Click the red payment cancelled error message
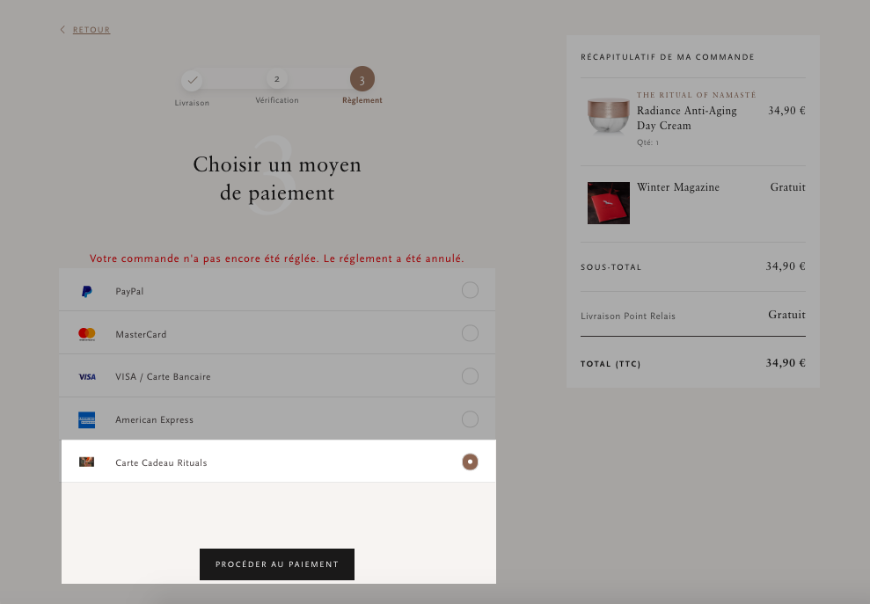This screenshot has height=604, width=870. (277, 258)
